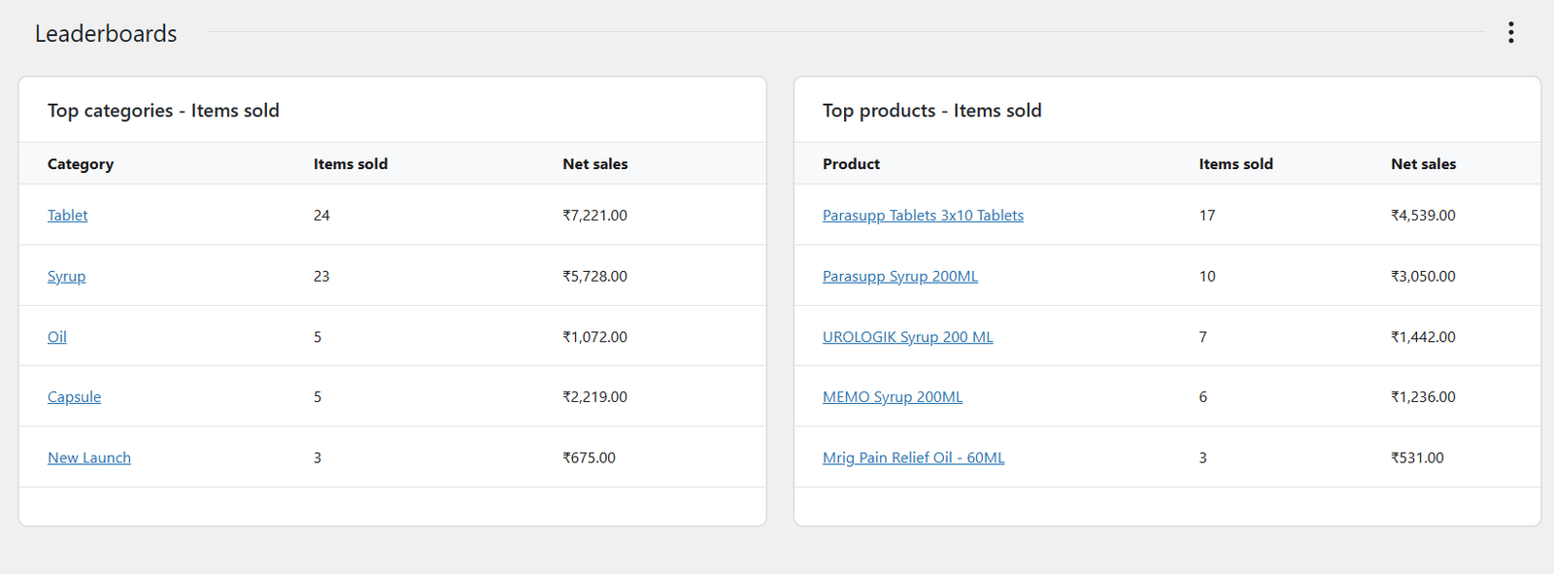Click Capsule net sales ₹2,219.00
1554x574 pixels.
pyautogui.click(x=595, y=397)
